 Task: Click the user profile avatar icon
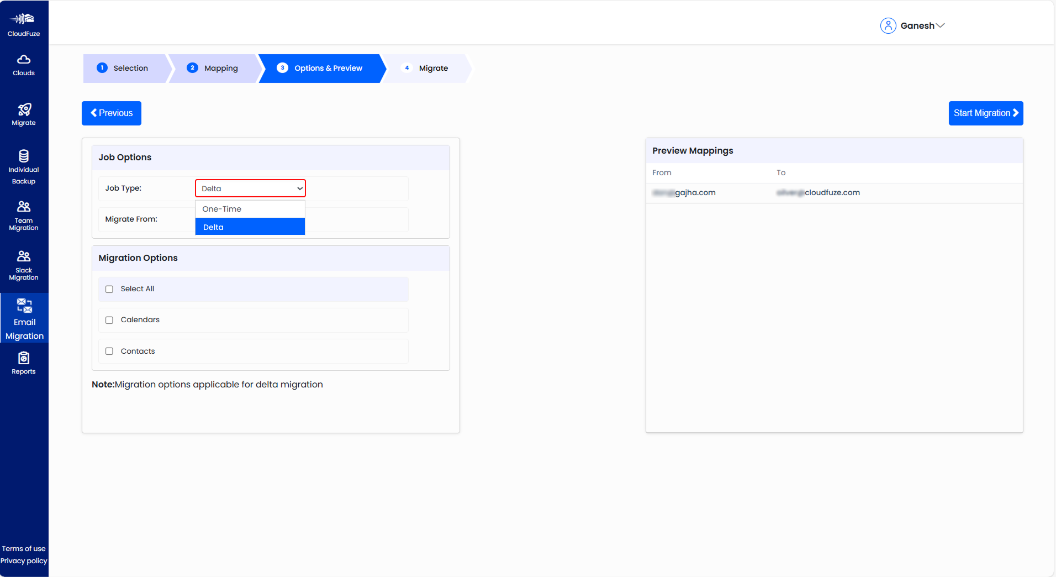click(888, 26)
